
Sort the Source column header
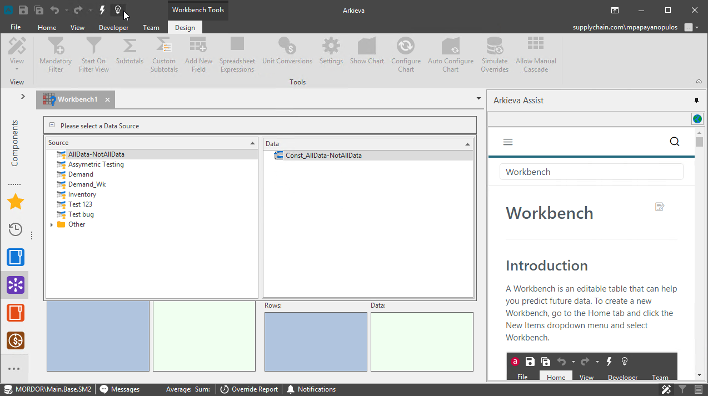click(x=152, y=143)
